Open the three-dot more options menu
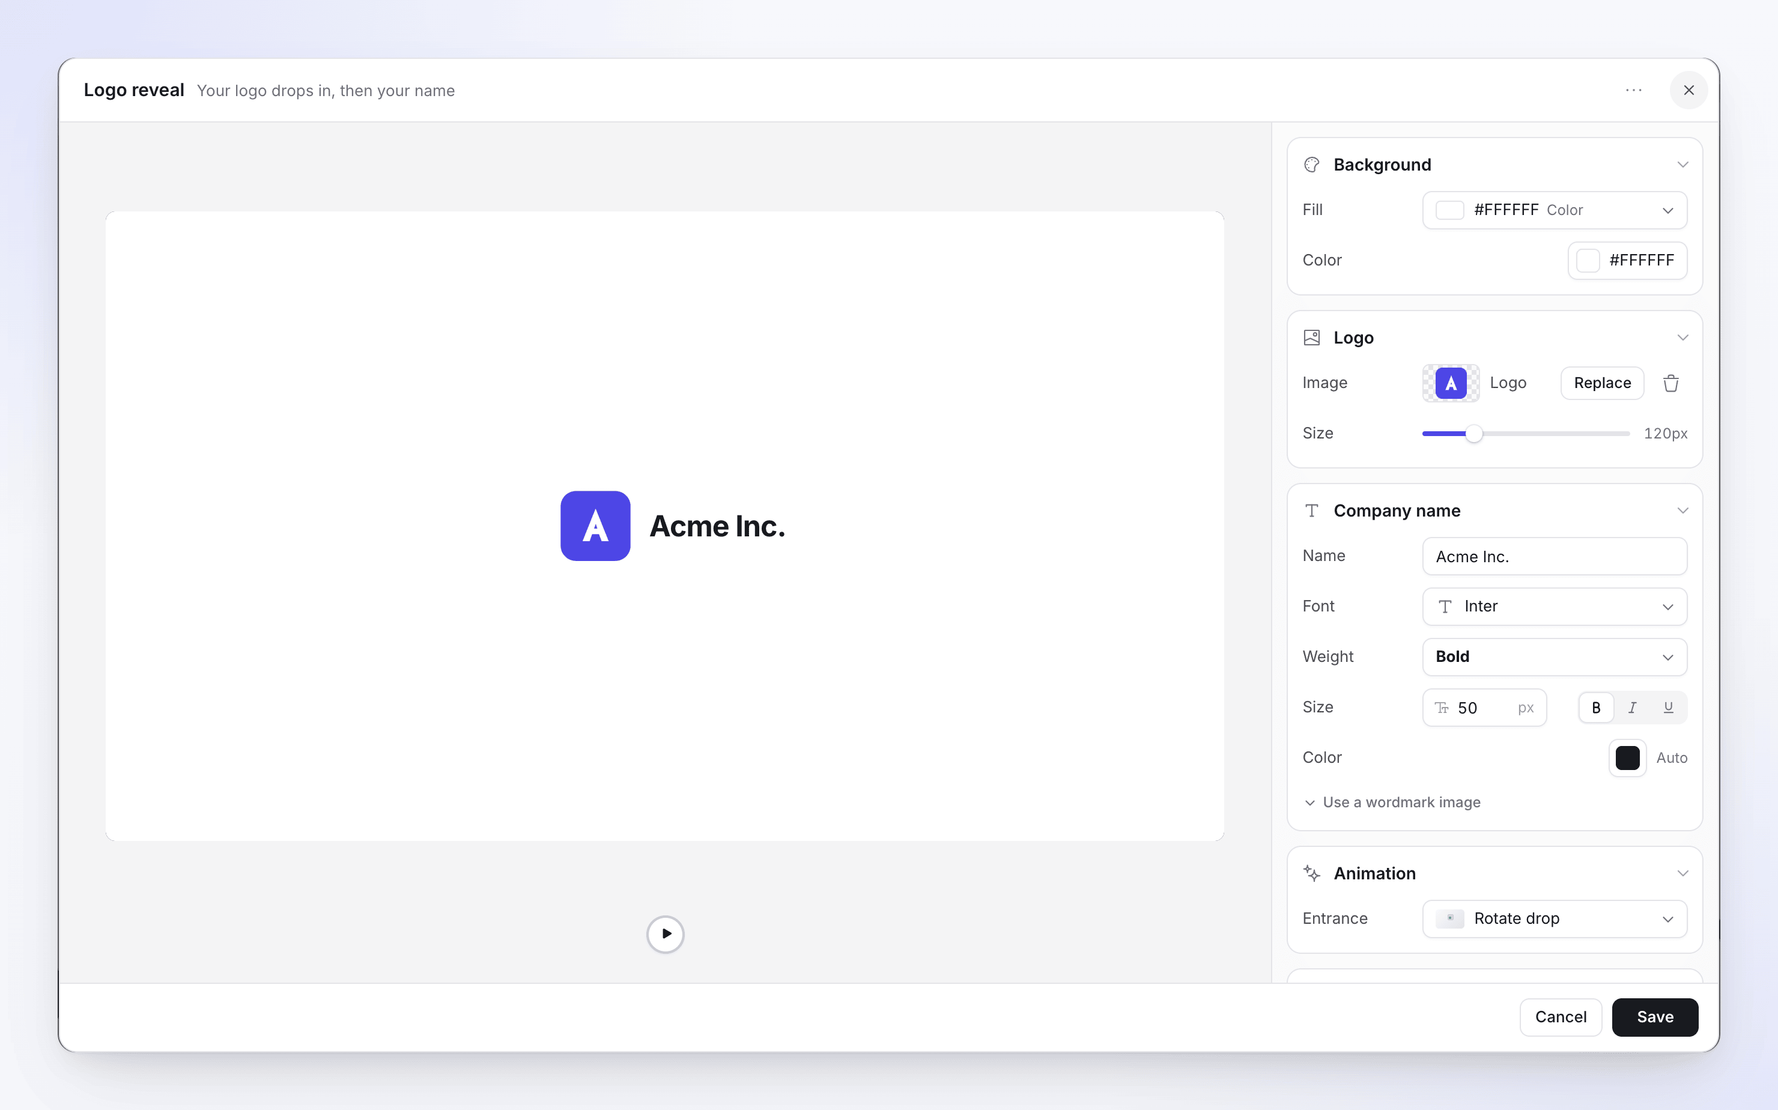Screen dimensions: 1778x1110 1633,90
